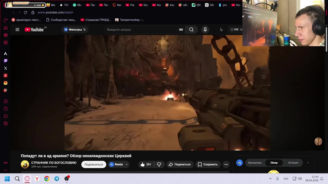The width and height of the screenshot is (328, 184).
Task: Click the 3,99 тыс. подписчиков text
Action: point(44,167)
